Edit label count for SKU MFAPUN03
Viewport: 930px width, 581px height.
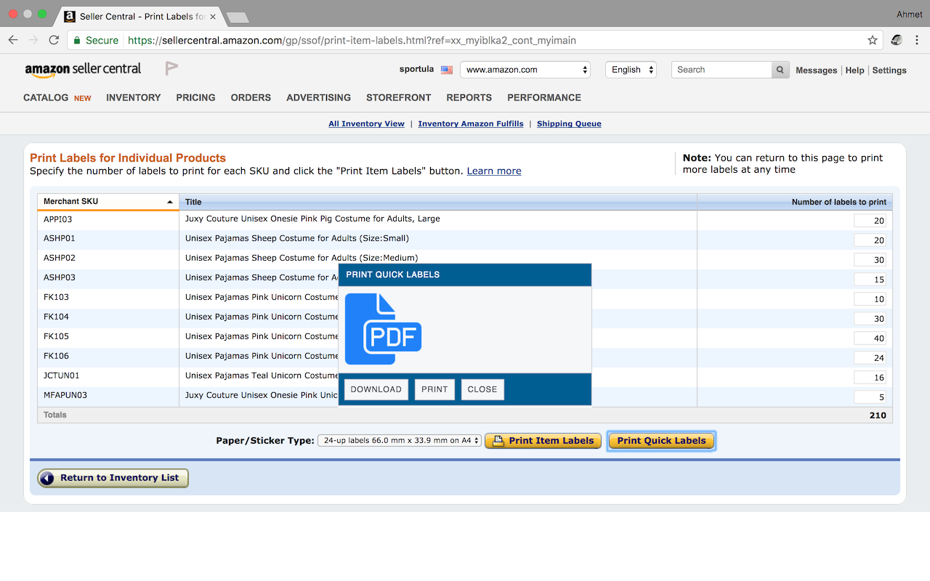pos(870,397)
